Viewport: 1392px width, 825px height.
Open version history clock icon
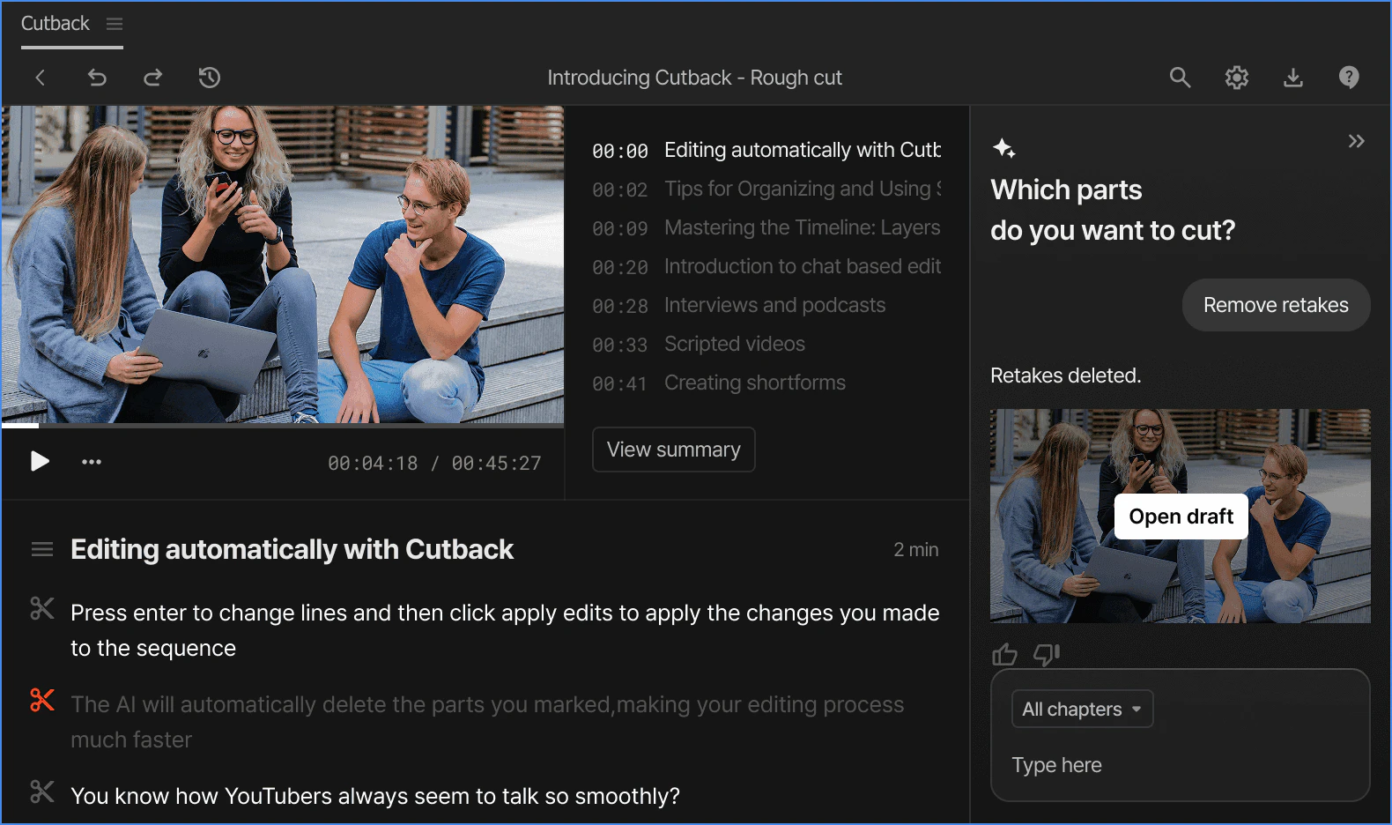tap(210, 78)
